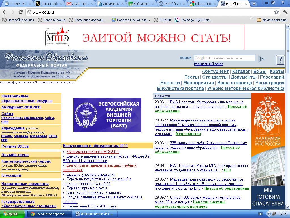Screen dimensions: 290x218
Task: Open the help question mark icon
Action: (x=280, y=60)
